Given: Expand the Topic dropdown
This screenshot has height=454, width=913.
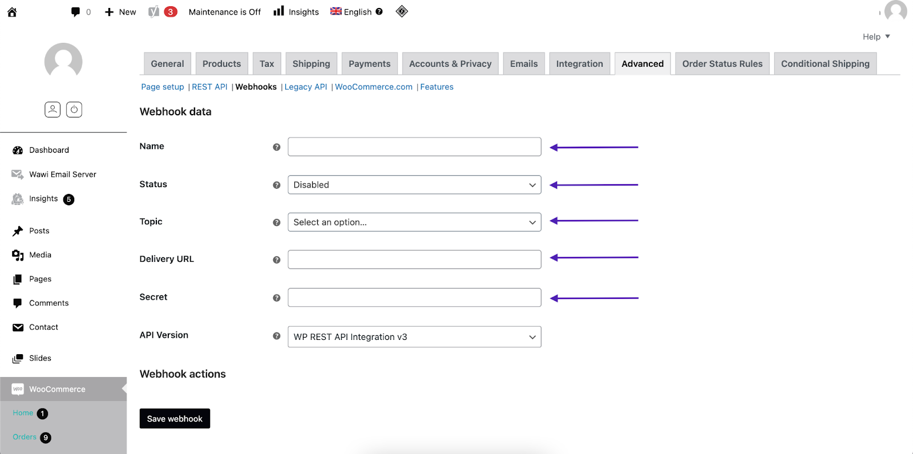Looking at the screenshot, I should pos(414,222).
